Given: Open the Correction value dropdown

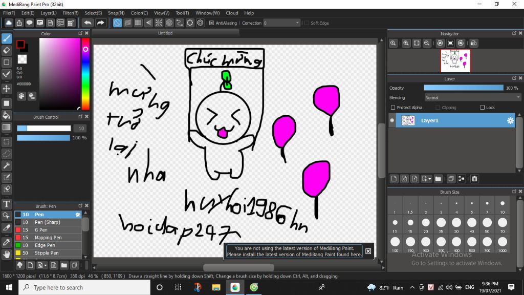Looking at the screenshot, I should [297, 23].
